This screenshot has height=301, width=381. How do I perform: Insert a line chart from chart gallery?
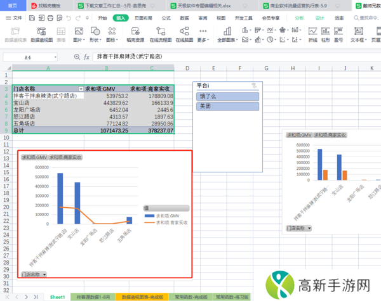pos(271,30)
